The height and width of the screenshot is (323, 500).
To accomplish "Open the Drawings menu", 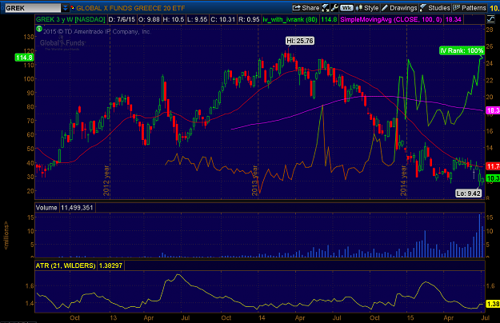I will [399, 8].
